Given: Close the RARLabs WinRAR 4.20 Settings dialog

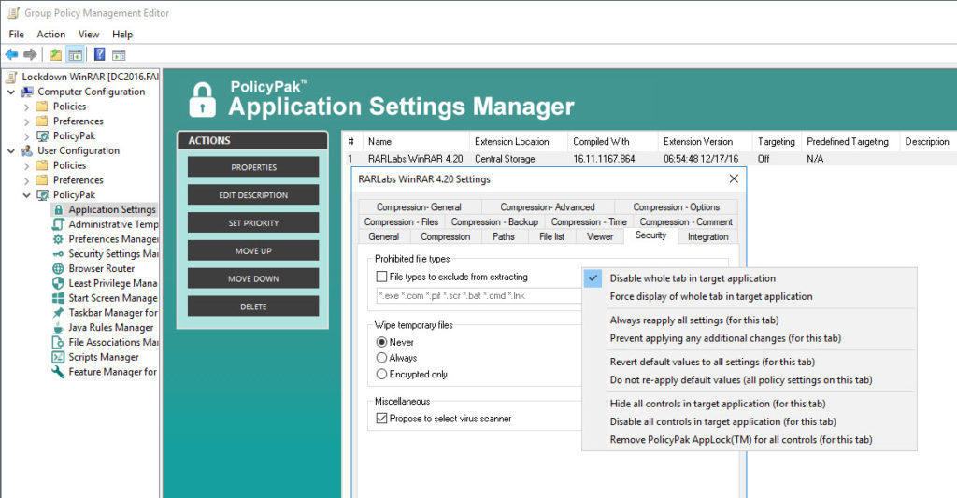Looking at the screenshot, I should (x=734, y=178).
